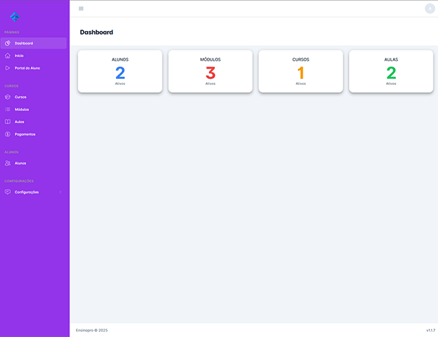Open the user avatar menu
Image resolution: width=438 pixels, height=337 pixels.
[430, 9]
